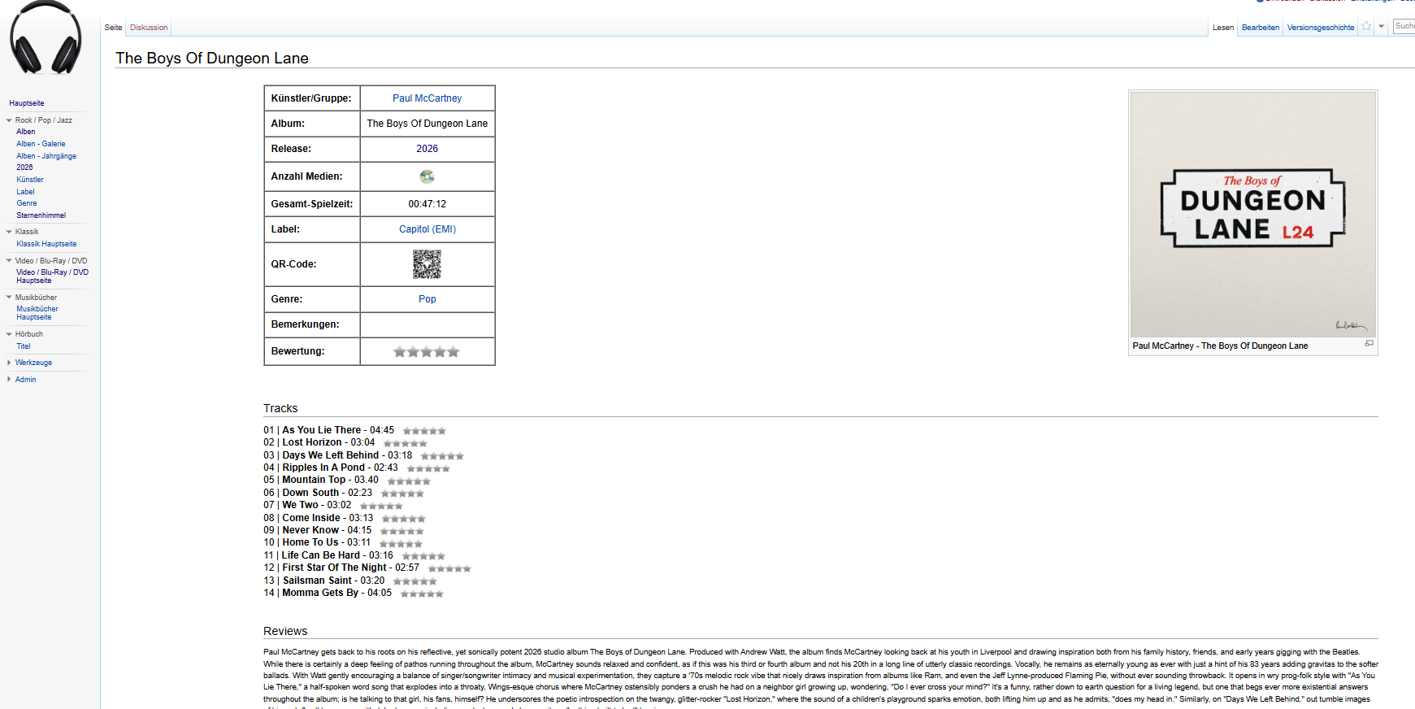Click star rating for Come Inside
This screenshot has height=709, width=1415.
coord(404,519)
